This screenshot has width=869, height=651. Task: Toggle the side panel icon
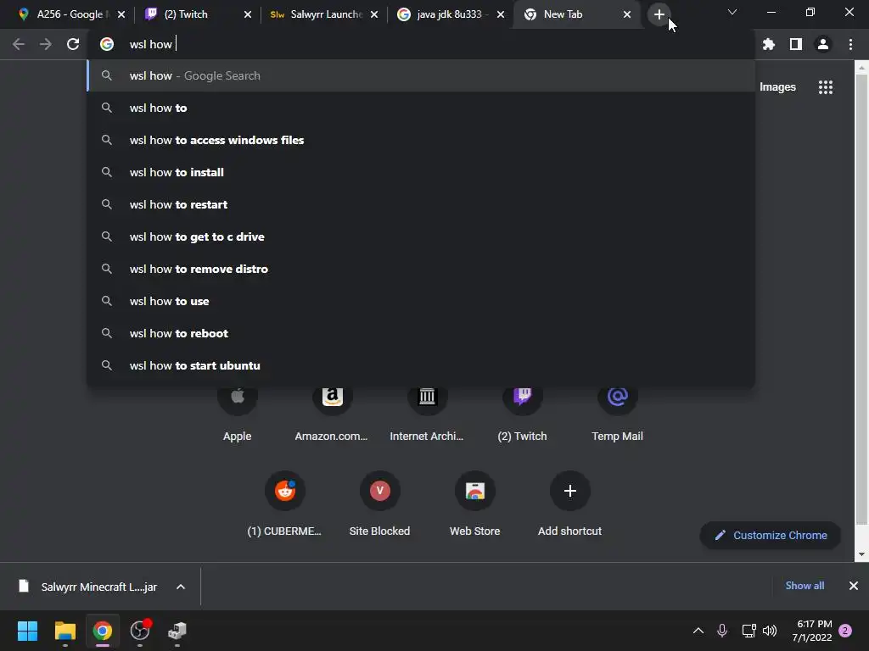796,44
